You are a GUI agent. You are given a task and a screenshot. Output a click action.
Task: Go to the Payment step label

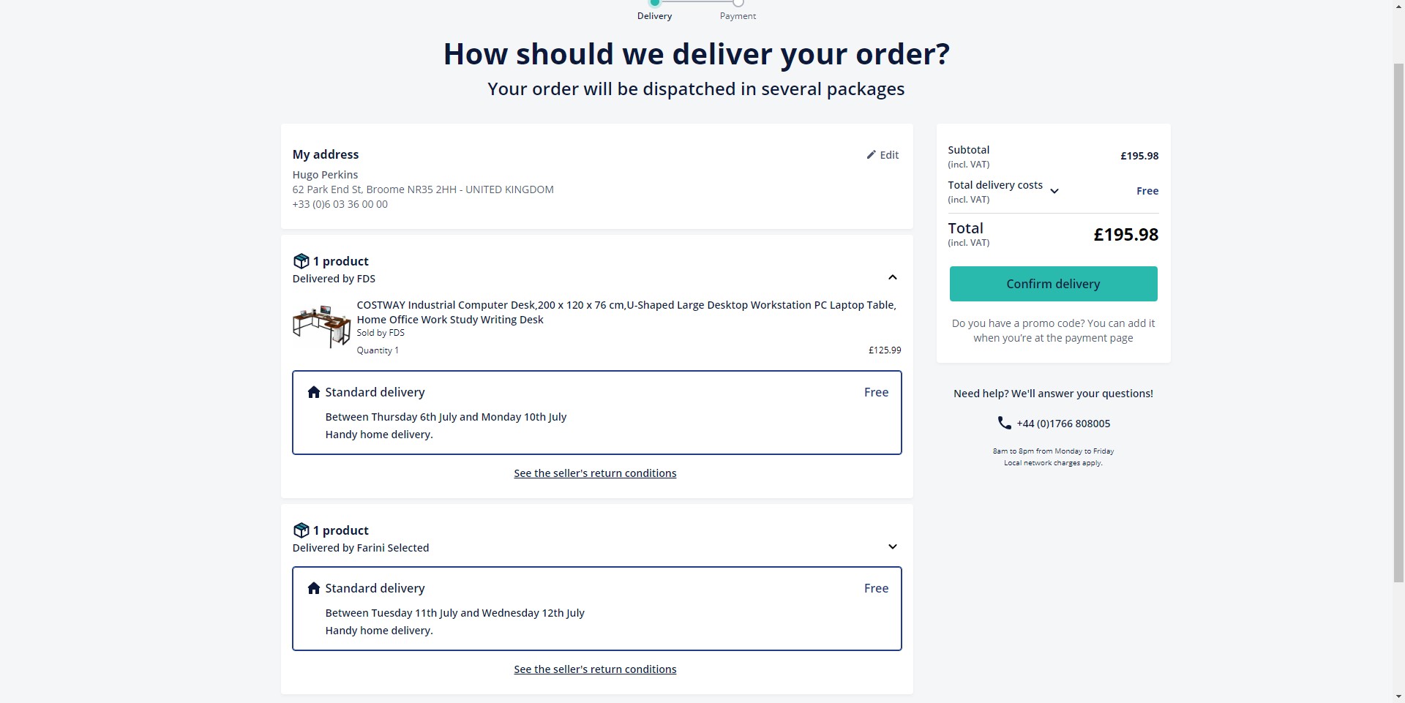[738, 16]
